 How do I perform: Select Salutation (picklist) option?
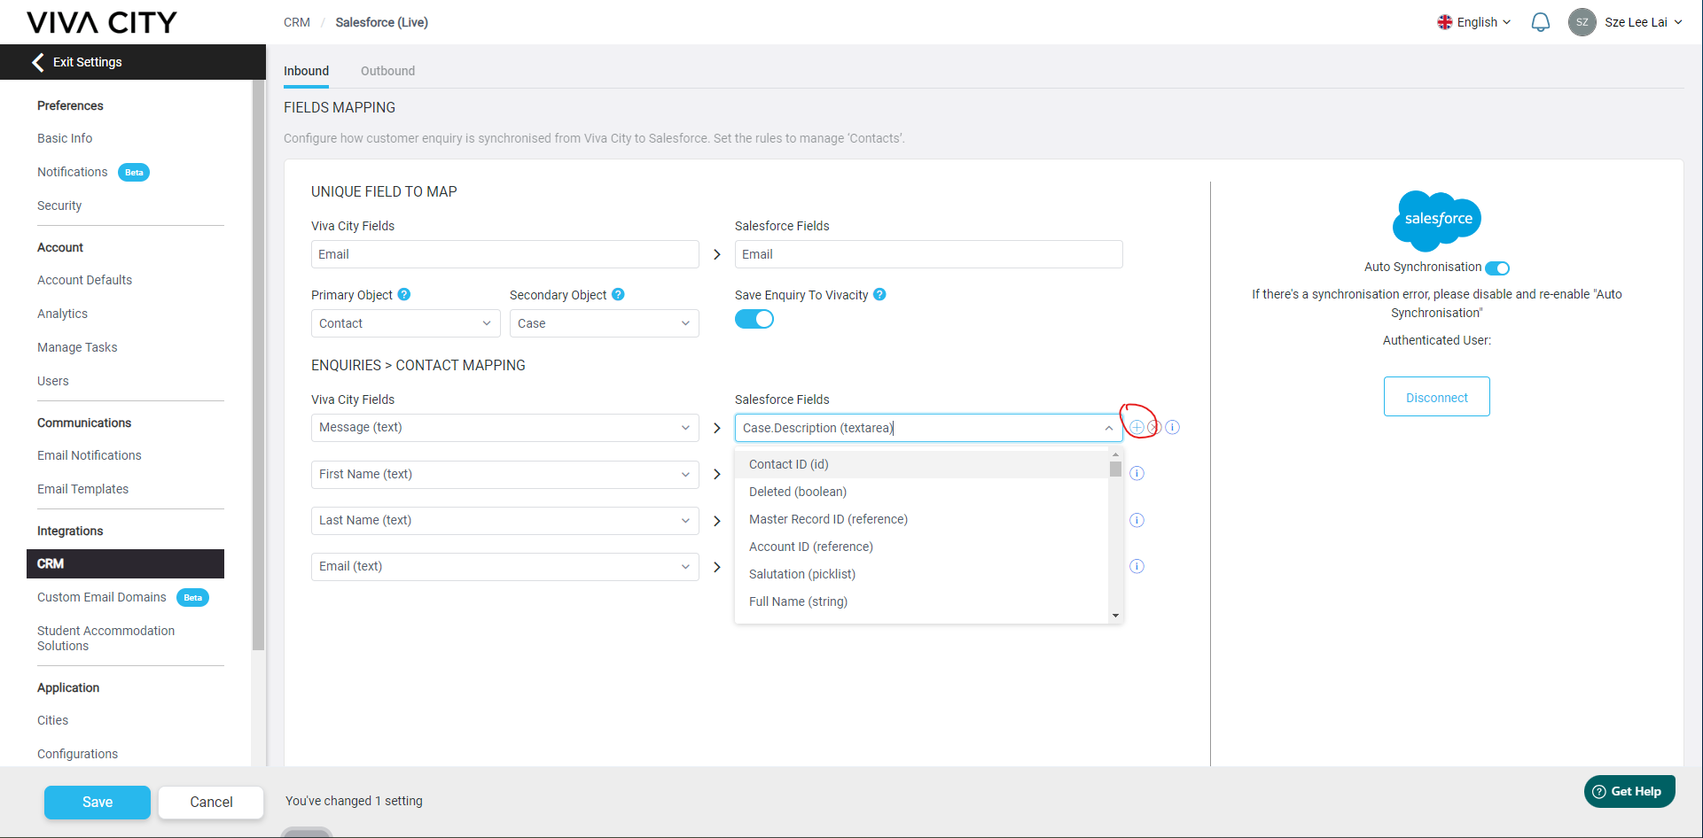(x=922, y=574)
